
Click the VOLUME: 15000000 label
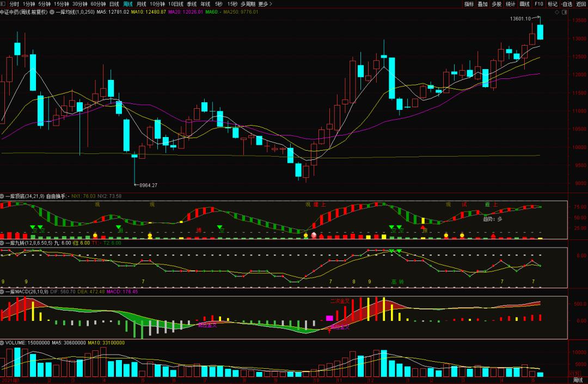pos(27,343)
